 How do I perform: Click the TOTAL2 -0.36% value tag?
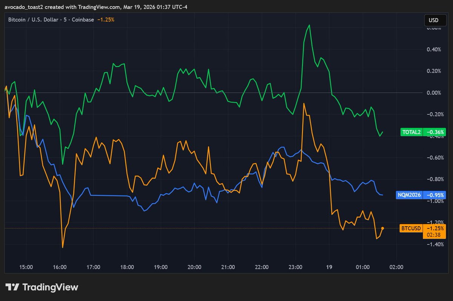(x=435, y=132)
